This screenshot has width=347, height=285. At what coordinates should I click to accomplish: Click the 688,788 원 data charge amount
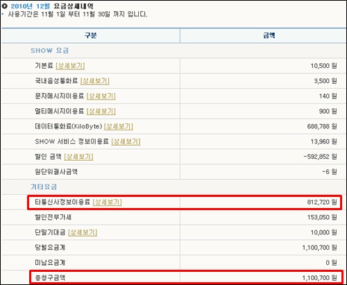click(x=322, y=126)
